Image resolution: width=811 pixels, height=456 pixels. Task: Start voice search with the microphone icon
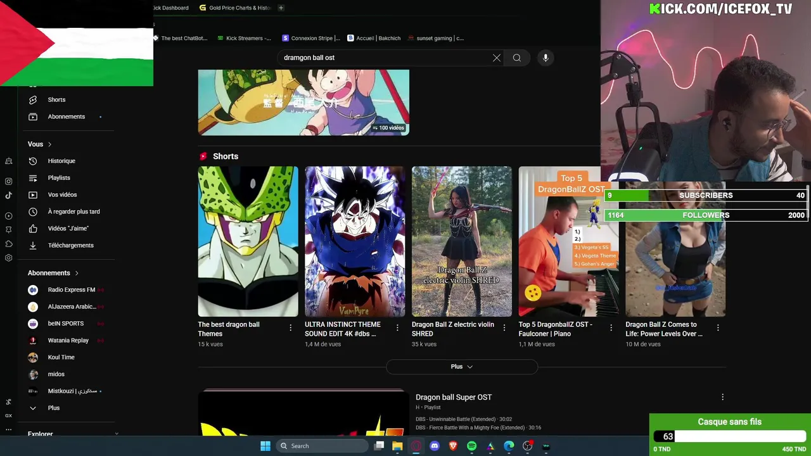pyautogui.click(x=546, y=58)
